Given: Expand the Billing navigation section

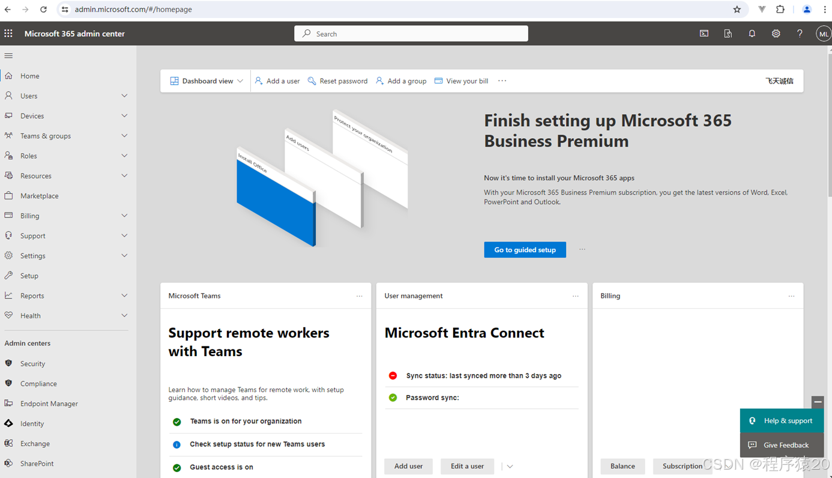Looking at the screenshot, I should point(124,216).
